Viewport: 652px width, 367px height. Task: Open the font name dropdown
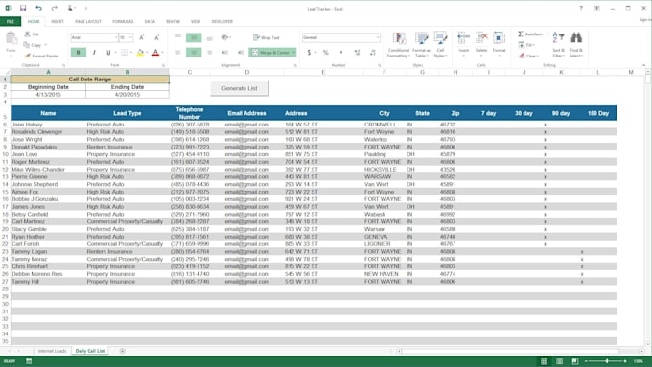click(116, 37)
